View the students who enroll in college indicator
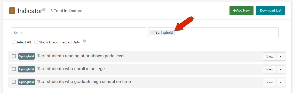293x93 pixels. tap(270, 69)
